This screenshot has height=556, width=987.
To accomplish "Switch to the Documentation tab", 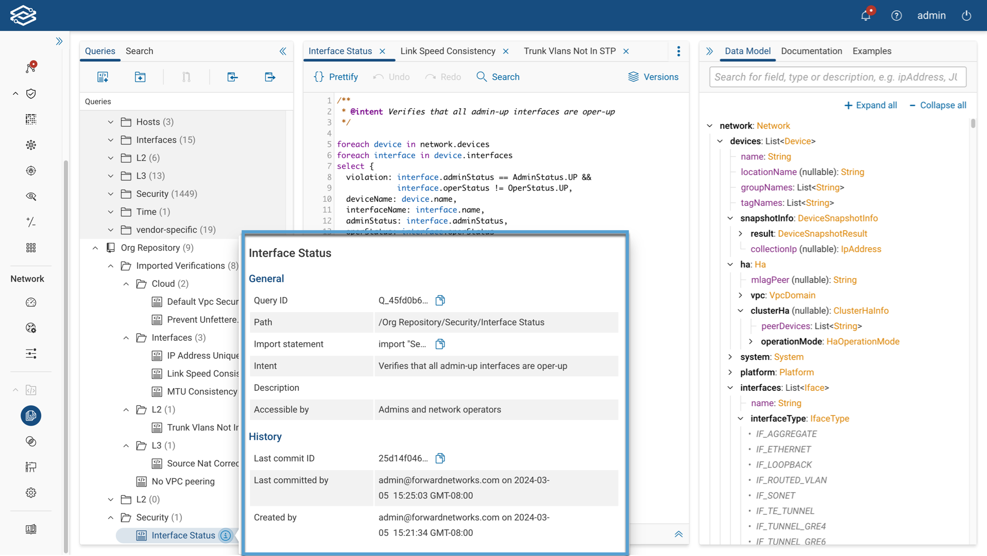I will 811,51.
